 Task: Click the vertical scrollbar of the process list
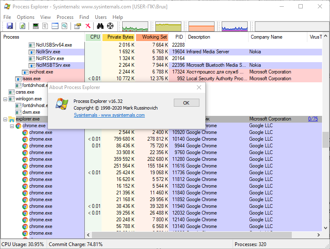coord(325,139)
